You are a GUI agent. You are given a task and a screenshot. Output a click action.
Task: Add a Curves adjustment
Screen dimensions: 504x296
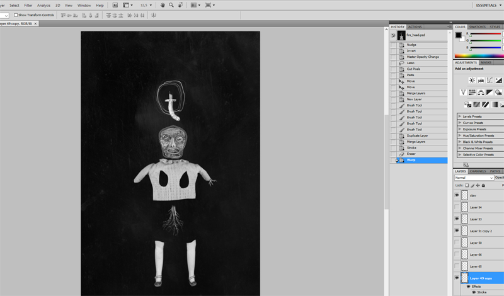coord(490,81)
